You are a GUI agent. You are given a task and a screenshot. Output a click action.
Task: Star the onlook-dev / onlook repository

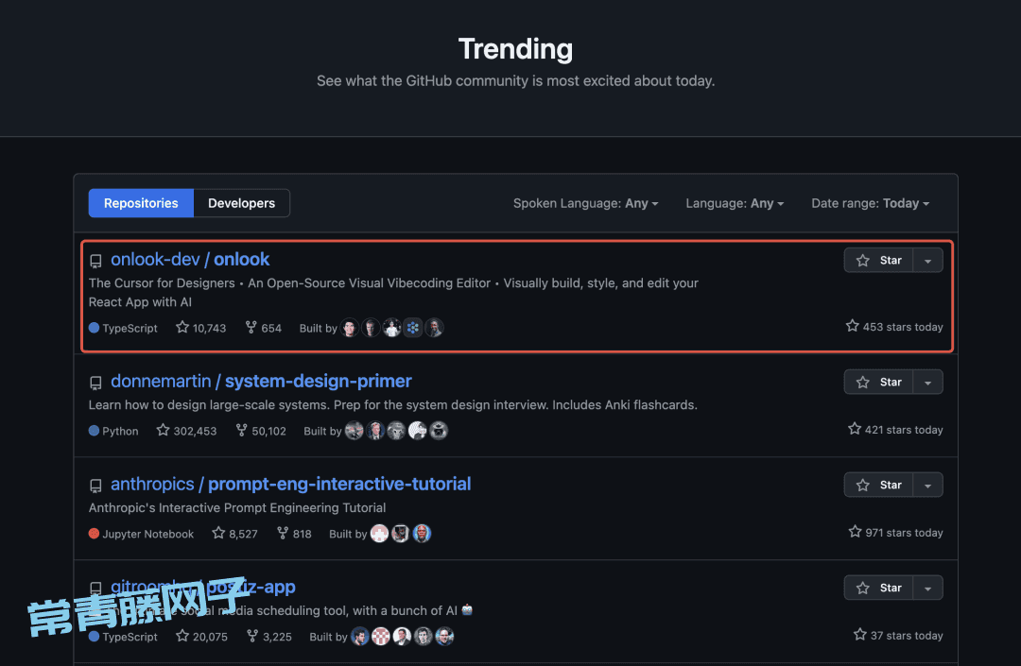coord(879,260)
